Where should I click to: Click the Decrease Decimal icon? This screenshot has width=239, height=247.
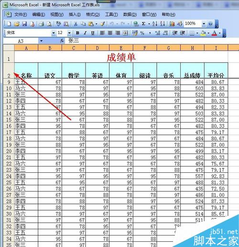pyautogui.click(x=165, y=33)
